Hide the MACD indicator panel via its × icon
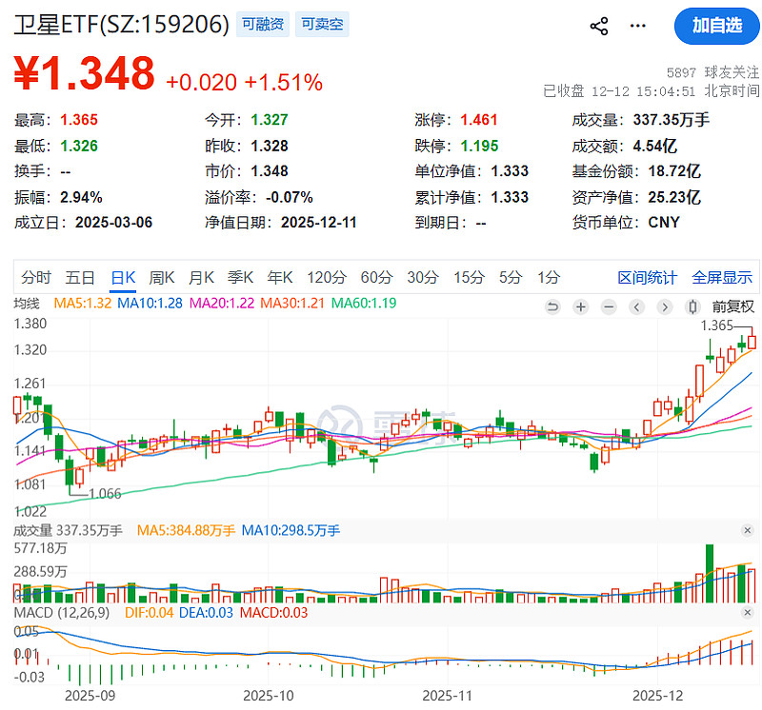 (x=748, y=614)
